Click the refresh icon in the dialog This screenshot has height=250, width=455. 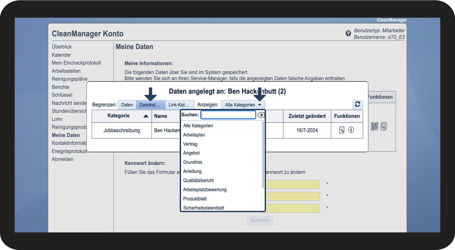357,104
